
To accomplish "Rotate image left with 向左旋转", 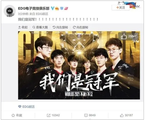I will [60, 27].
